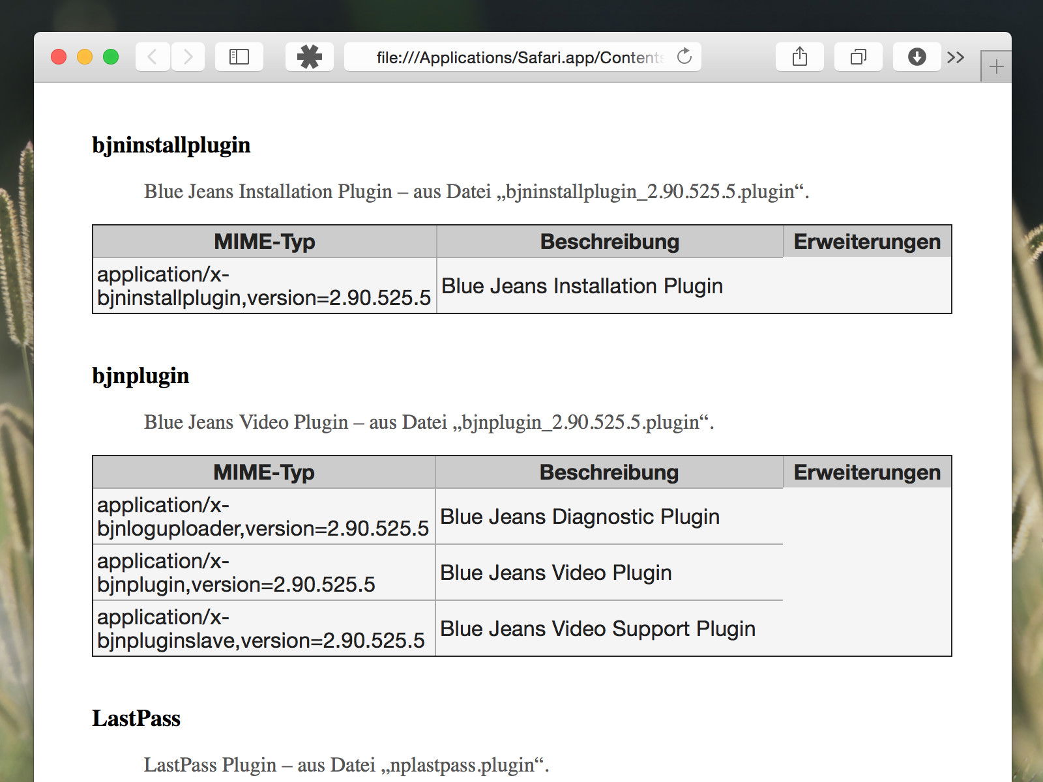Open the Downloads button
Image resolution: width=1043 pixels, height=782 pixels.
(917, 57)
